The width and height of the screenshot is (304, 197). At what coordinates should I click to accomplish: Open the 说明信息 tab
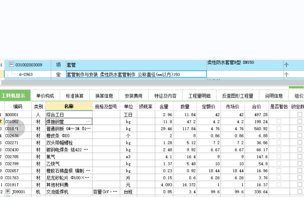point(274,96)
